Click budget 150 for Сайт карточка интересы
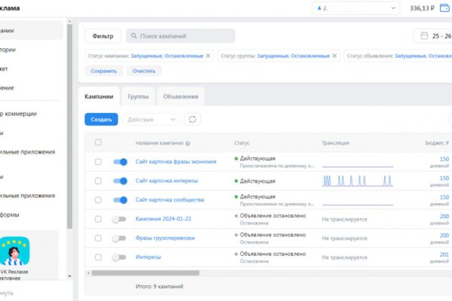 [x=444, y=178]
